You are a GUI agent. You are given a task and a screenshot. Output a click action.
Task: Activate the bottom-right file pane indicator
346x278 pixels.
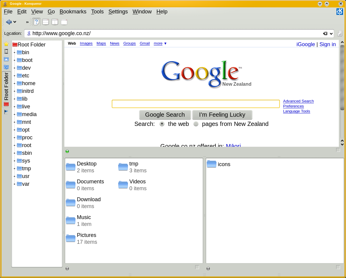coord(208,268)
